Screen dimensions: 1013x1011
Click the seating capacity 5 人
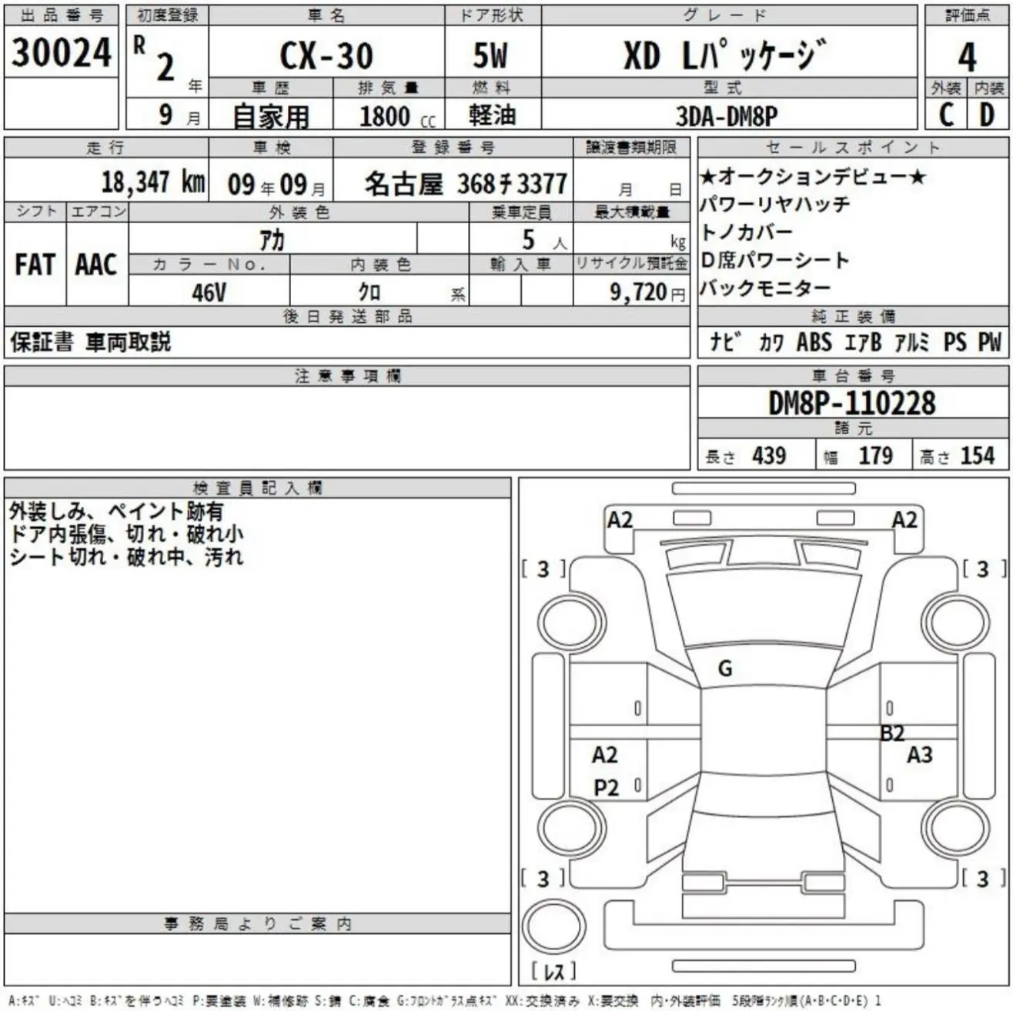(543, 240)
